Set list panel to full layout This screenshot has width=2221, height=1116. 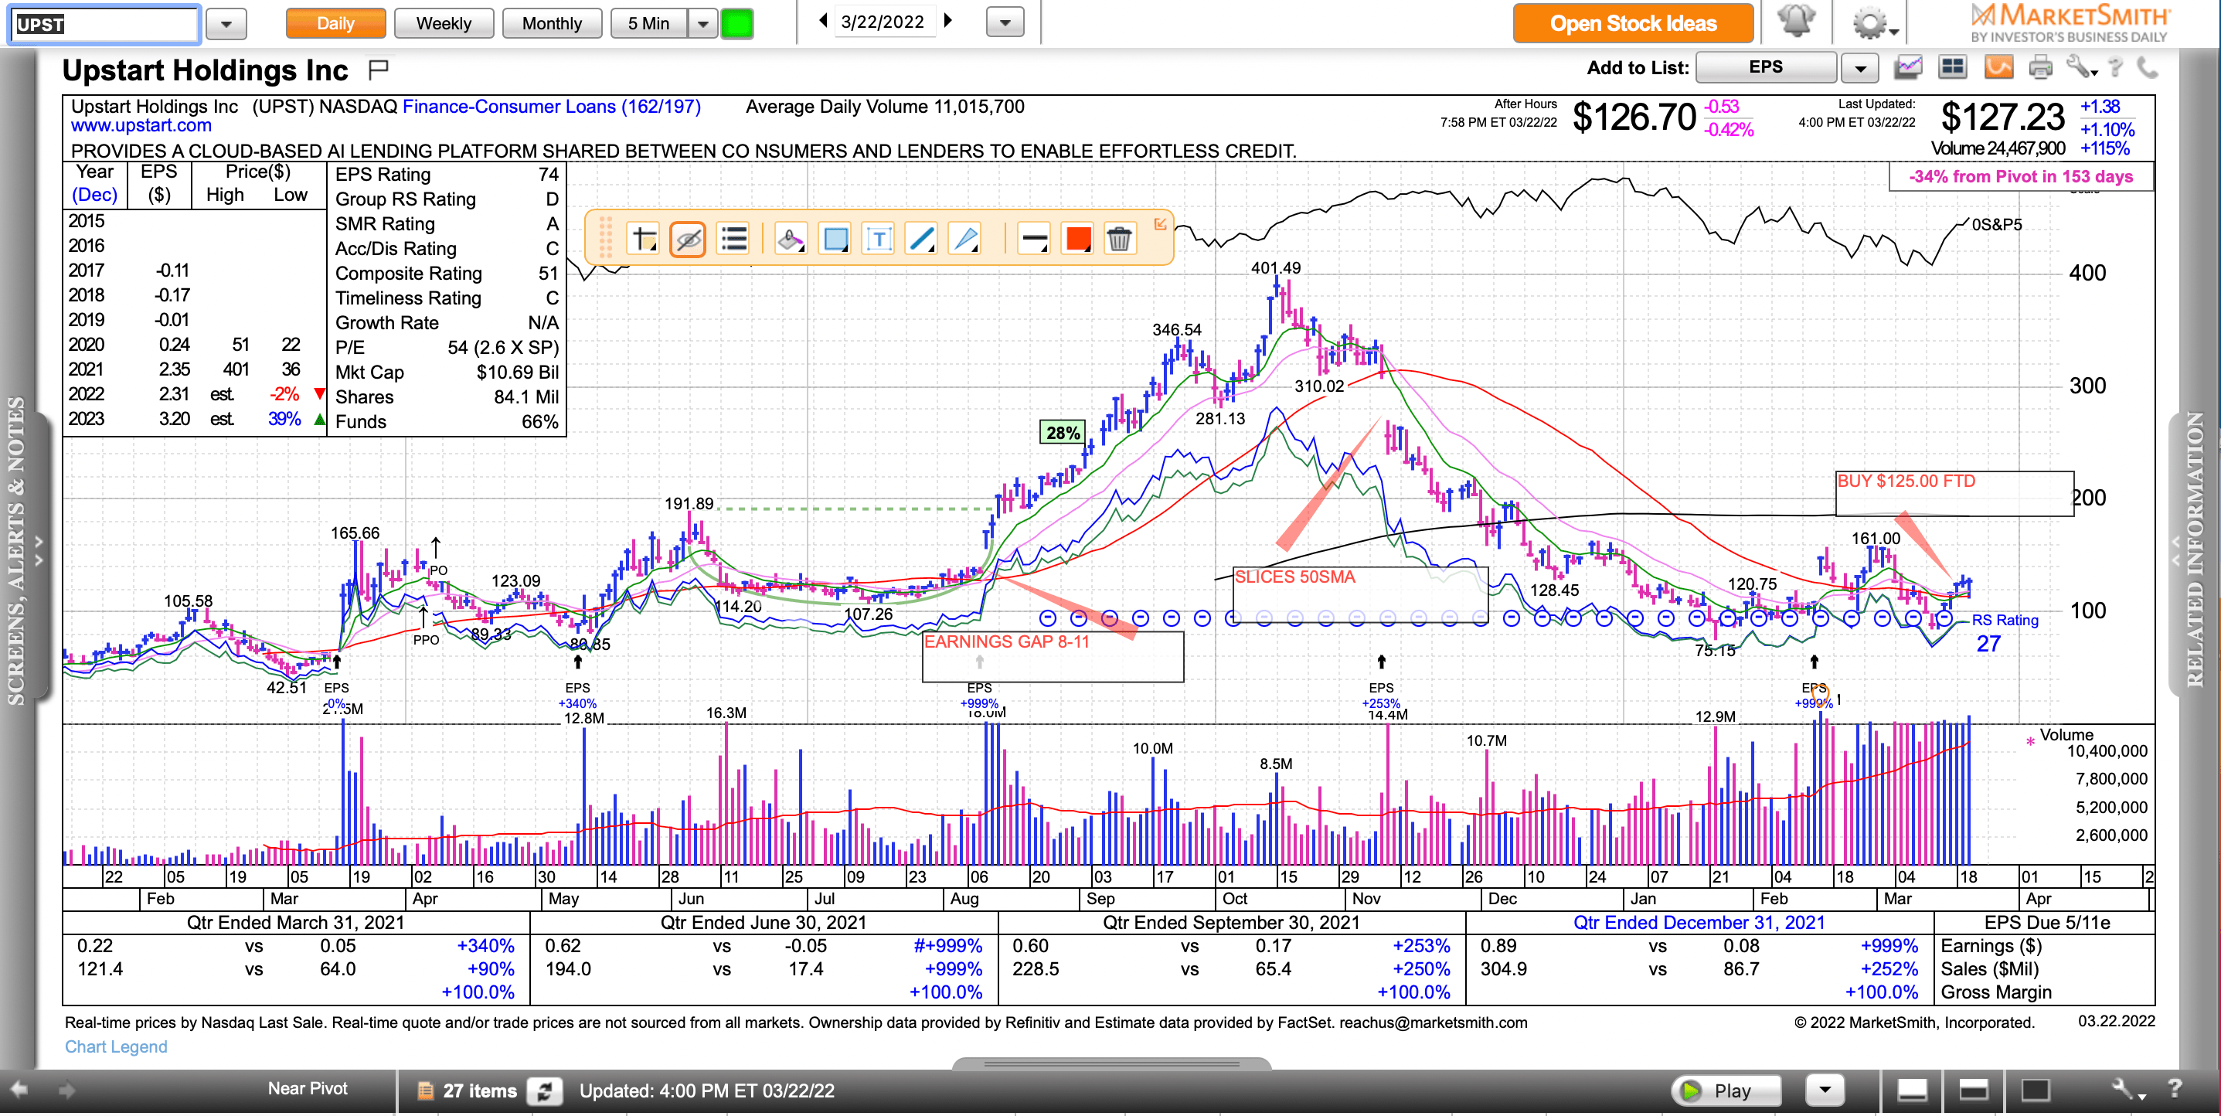tap(2036, 1090)
